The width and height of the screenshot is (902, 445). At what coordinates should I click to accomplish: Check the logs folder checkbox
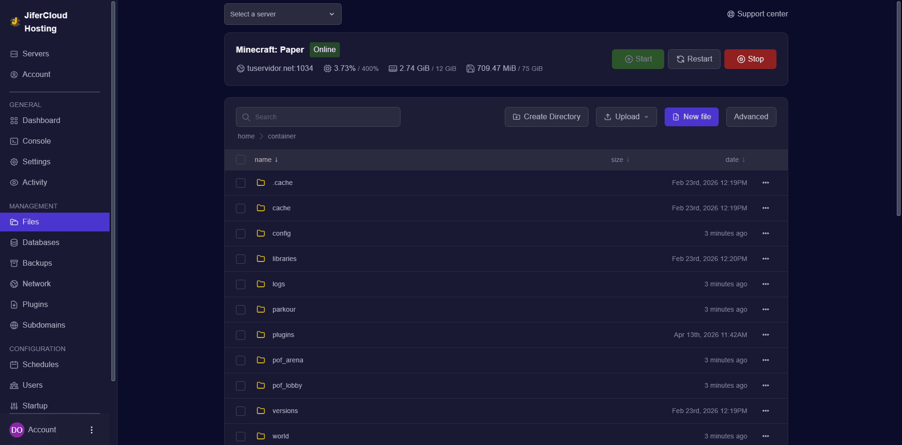click(241, 284)
